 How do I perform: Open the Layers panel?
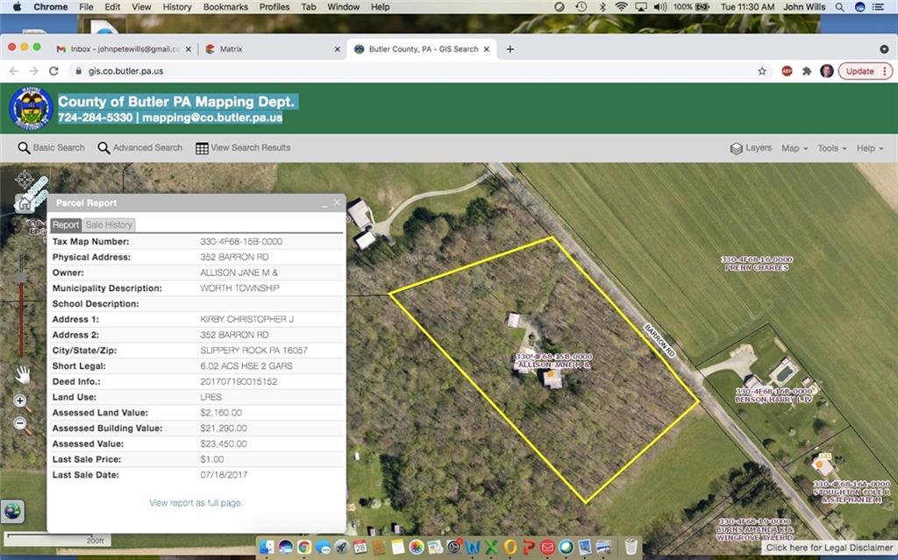[x=751, y=148]
